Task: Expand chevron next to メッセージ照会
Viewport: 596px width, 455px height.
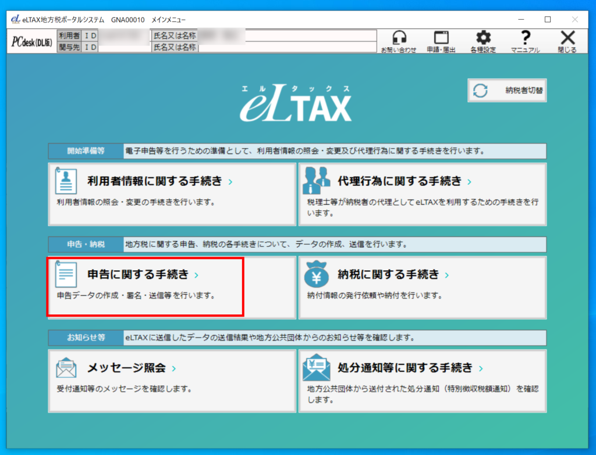Action: coord(174,369)
